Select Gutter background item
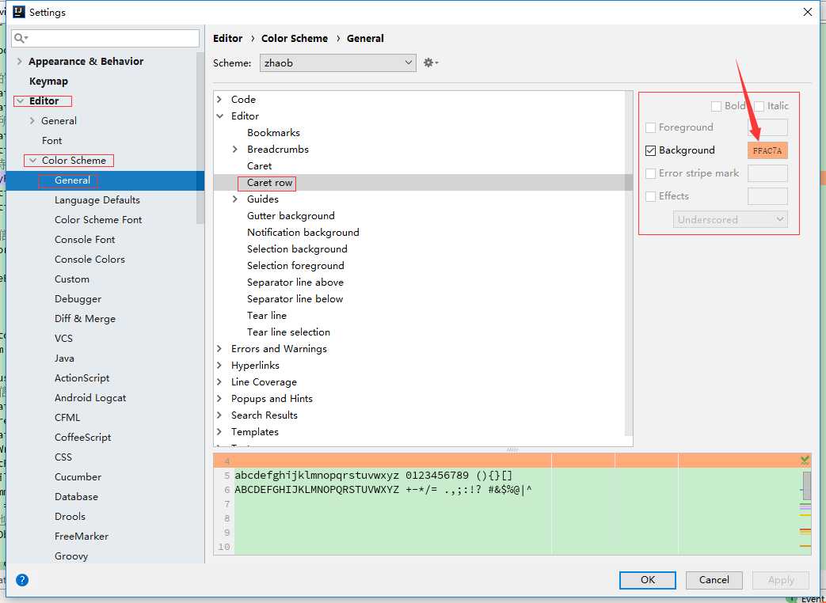This screenshot has height=603, width=826. [291, 216]
